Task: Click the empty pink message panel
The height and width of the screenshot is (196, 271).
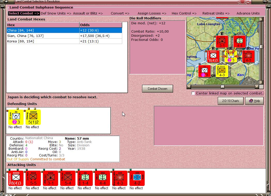Action: (x=208, y=126)
